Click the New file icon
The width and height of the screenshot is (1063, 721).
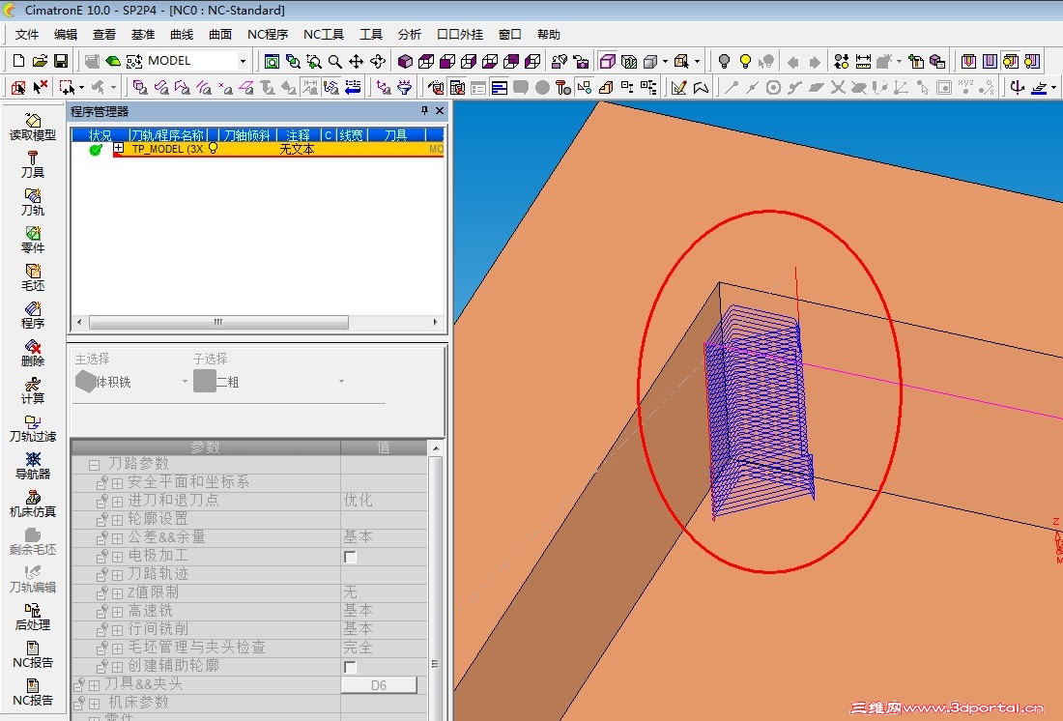pos(18,61)
